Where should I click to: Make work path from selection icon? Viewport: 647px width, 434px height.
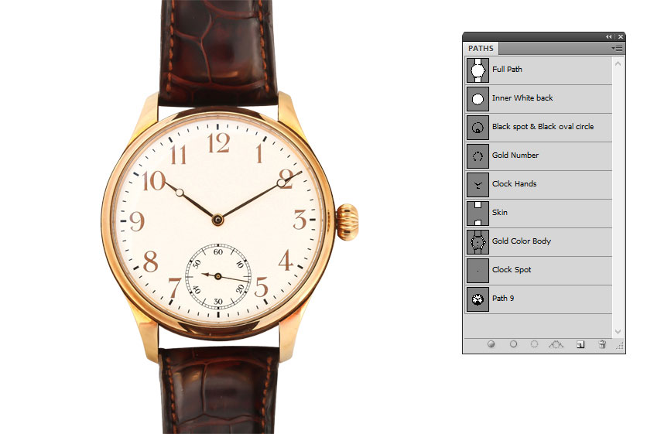click(x=556, y=345)
